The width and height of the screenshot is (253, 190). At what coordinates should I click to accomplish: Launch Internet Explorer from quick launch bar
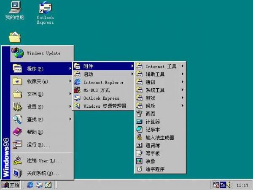30,185
